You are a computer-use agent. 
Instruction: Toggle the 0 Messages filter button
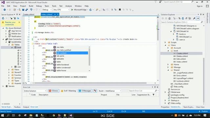coord(85,91)
